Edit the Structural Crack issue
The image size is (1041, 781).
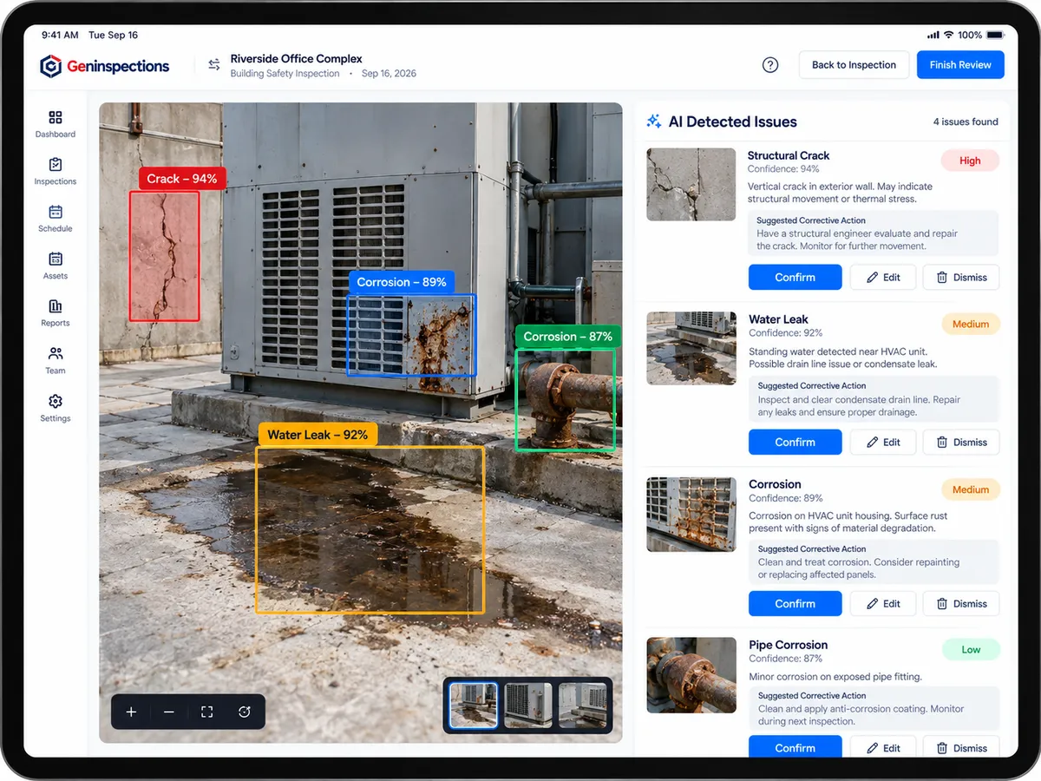[883, 278]
